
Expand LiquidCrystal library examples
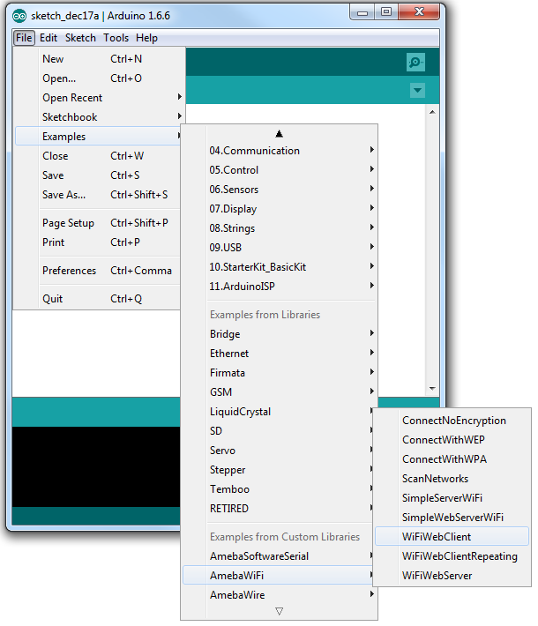point(278,412)
